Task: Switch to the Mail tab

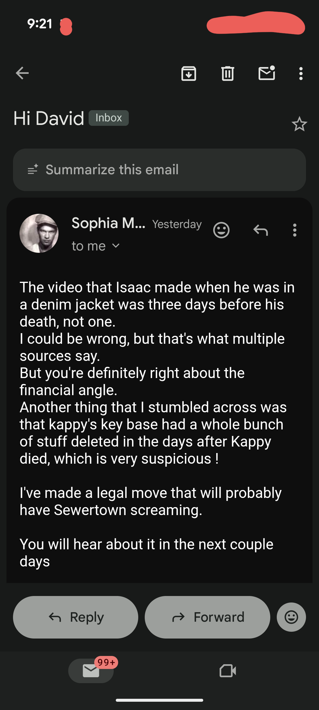Action: pyautogui.click(x=91, y=671)
